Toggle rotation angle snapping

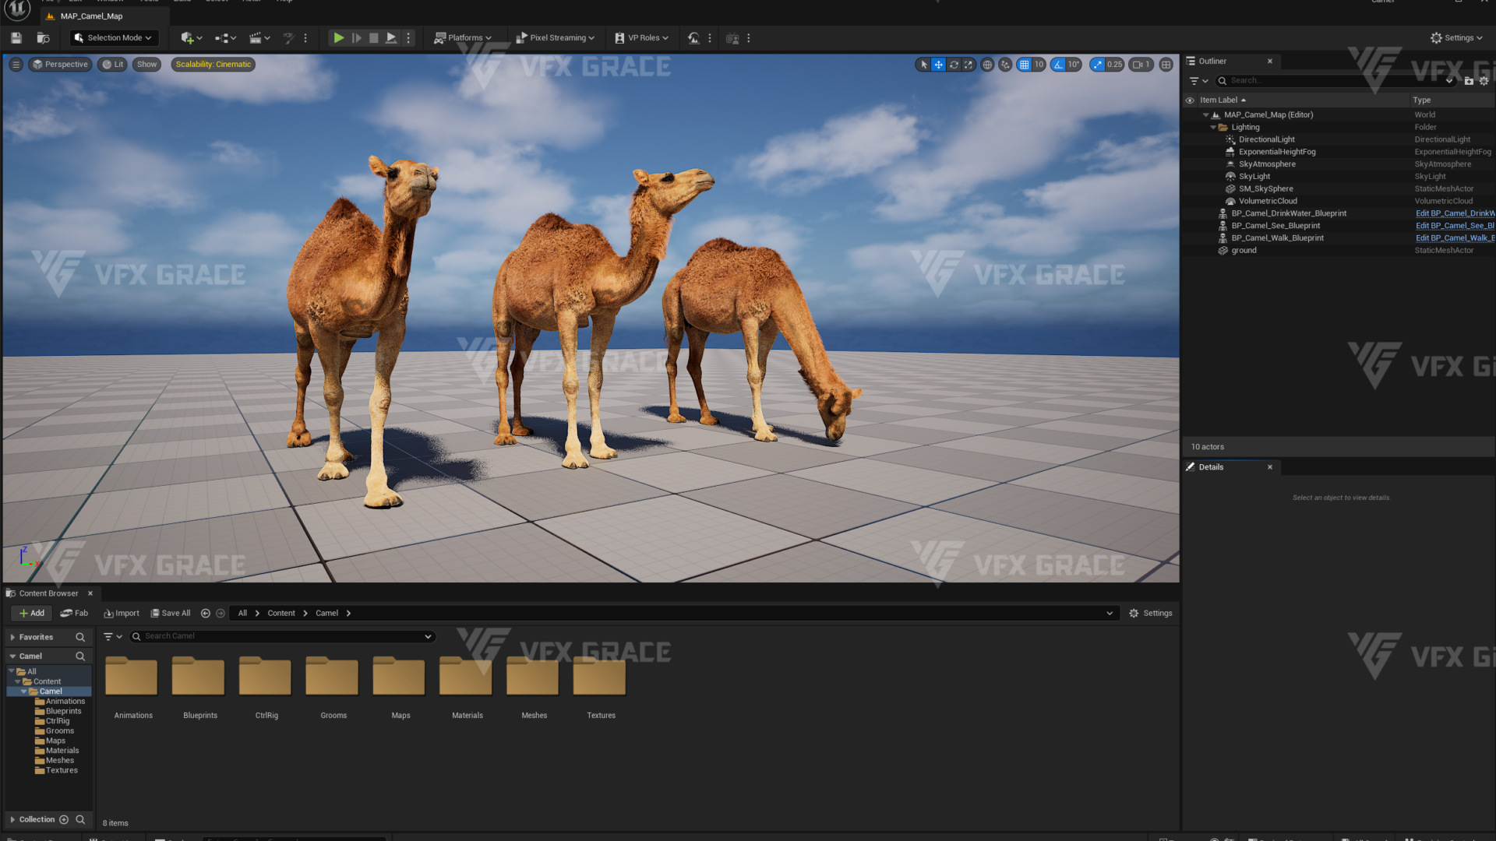pyautogui.click(x=1058, y=65)
